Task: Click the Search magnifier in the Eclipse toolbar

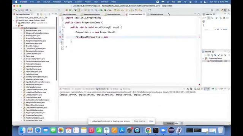Action: pos(212,10)
